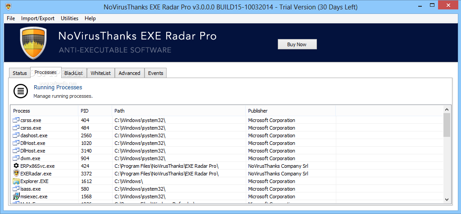The width and height of the screenshot is (461, 214).
Task: Click the Microsoft Corporation publisher of lsass.exe
Action: 271,189
